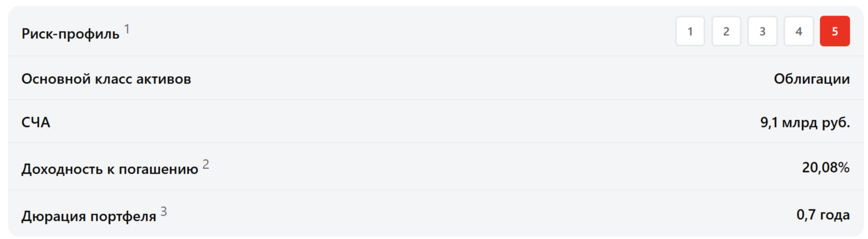The image size is (868, 239).
Task: Click the 20,08% yield value
Action: pos(825,167)
